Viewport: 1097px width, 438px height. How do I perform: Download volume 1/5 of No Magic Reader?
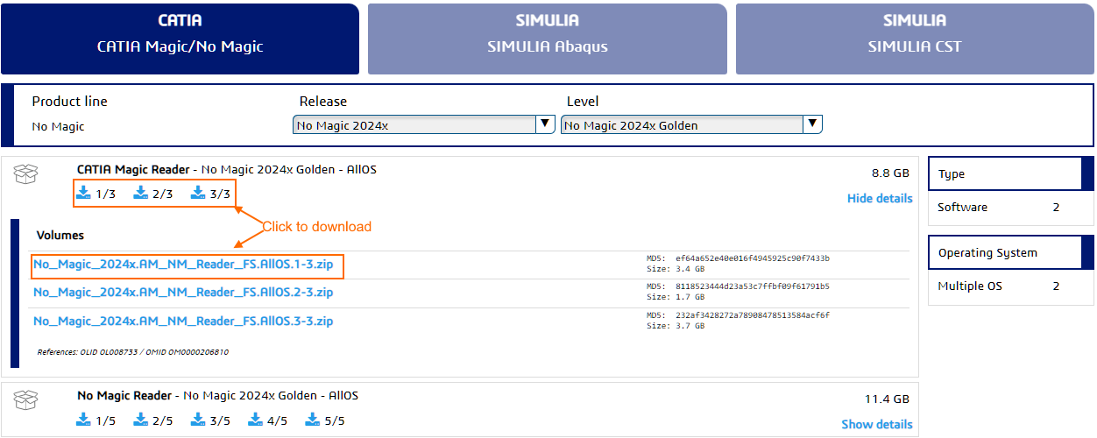coord(96,420)
